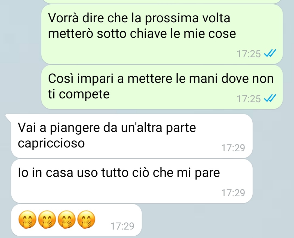Image resolution: width=294 pixels, height=238 pixels.
Task: Tap the fourth hand-over-mouth emoji
Action: 87,219
